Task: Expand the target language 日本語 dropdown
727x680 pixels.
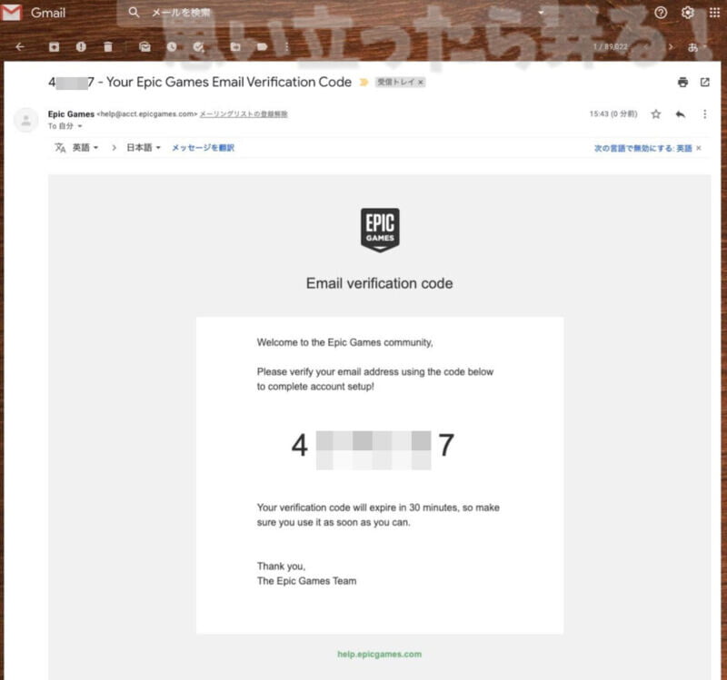Action: (x=144, y=148)
